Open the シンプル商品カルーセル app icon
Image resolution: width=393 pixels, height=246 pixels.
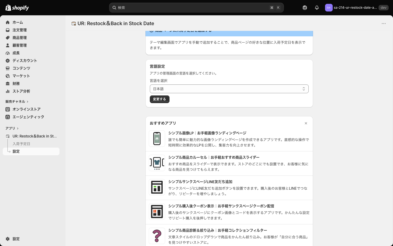point(157,163)
